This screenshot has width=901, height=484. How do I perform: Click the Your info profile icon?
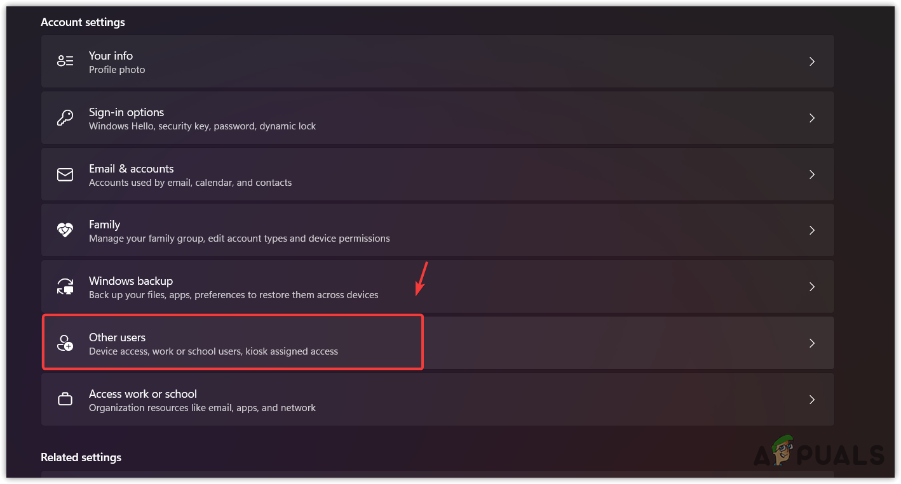tap(65, 62)
